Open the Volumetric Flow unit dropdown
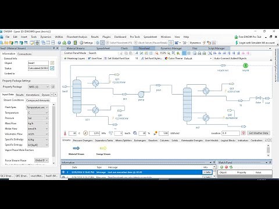 38,134
